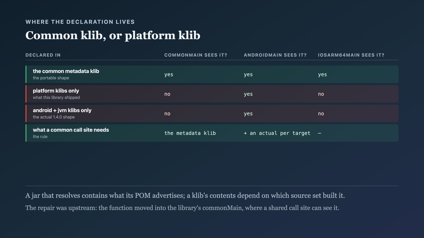Select 'the common metadata klib' row label
The height and width of the screenshot is (238, 424).
click(66, 71)
